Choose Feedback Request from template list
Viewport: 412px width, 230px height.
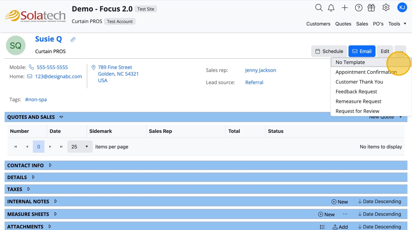[356, 92]
